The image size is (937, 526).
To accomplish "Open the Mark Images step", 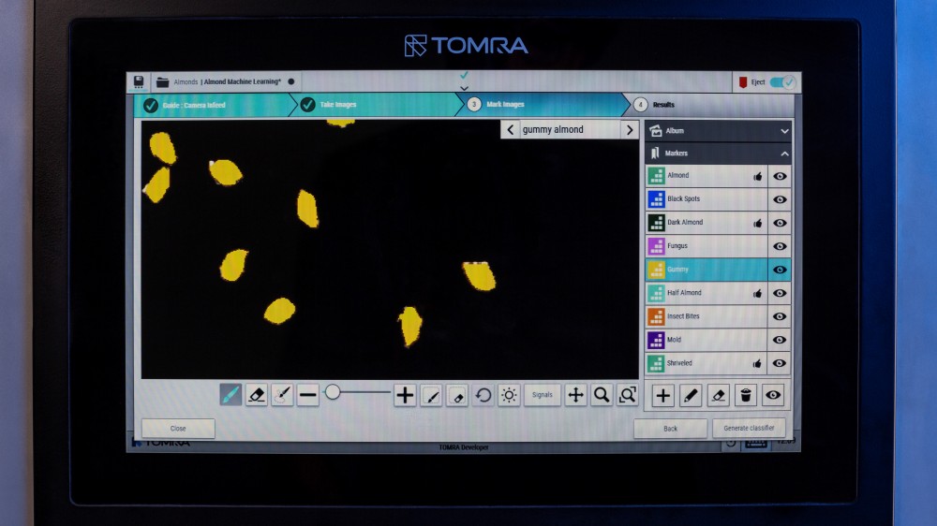I will click(541, 105).
